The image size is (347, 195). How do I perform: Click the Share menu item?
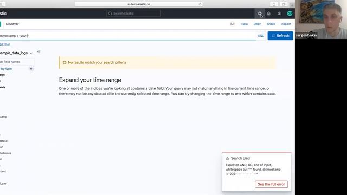click(271, 24)
